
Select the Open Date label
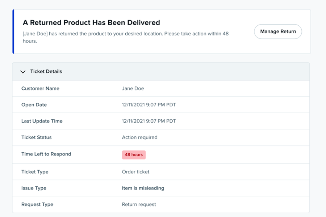pyautogui.click(x=34, y=105)
